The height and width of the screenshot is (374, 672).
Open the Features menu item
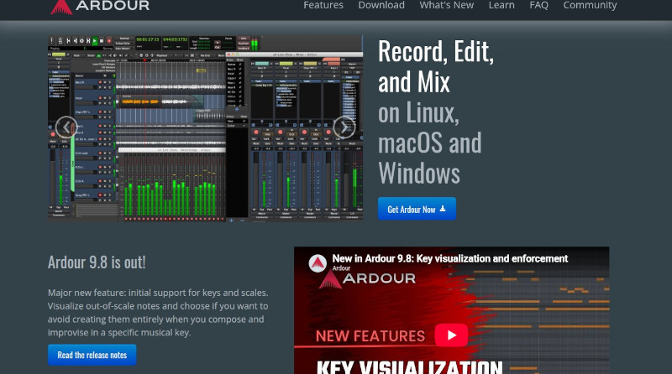point(323,5)
